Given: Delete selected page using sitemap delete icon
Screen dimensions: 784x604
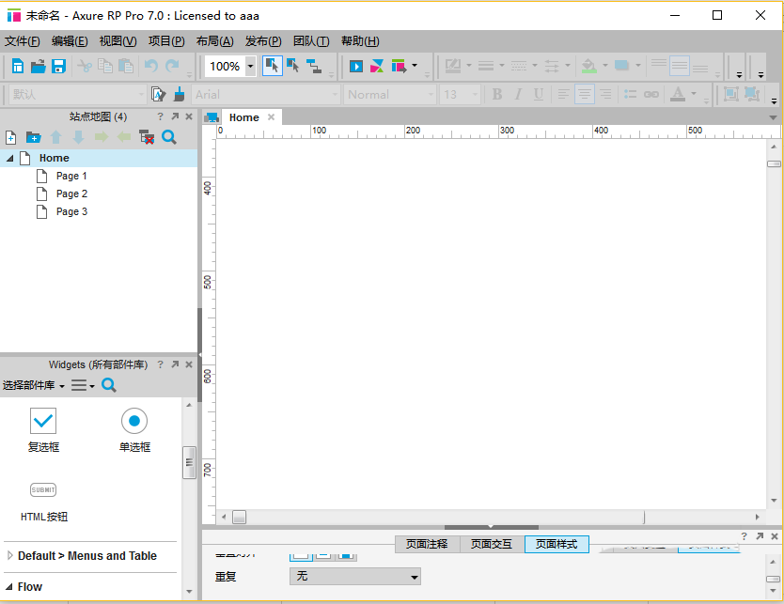Looking at the screenshot, I should pyautogui.click(x=146, y=136).
